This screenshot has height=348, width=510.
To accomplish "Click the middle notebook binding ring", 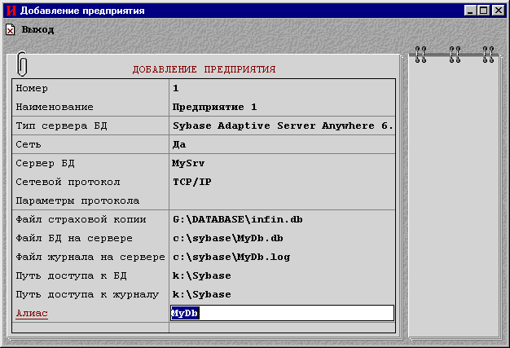I will (x=455, y=55).
